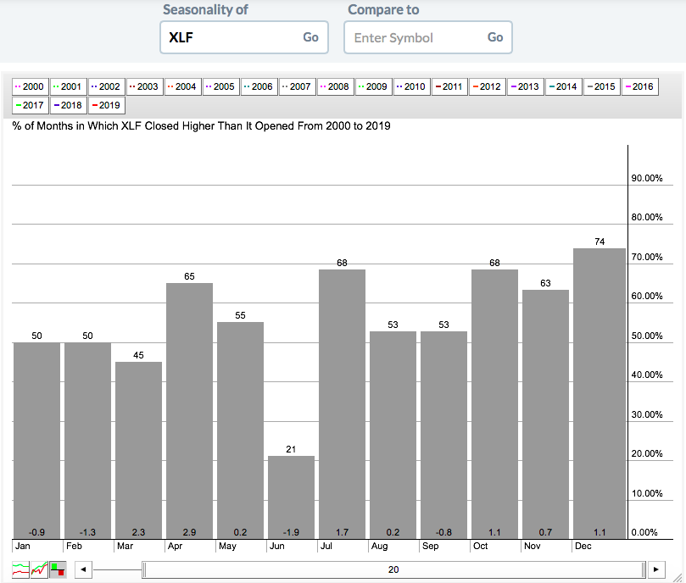This screenshot has width=686, height=583.
Task: Click the right arrow of the years slider
Action: click(656, 569)
